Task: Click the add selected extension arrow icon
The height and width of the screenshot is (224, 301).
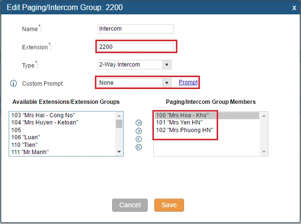Action: click(x=139, y=131)
